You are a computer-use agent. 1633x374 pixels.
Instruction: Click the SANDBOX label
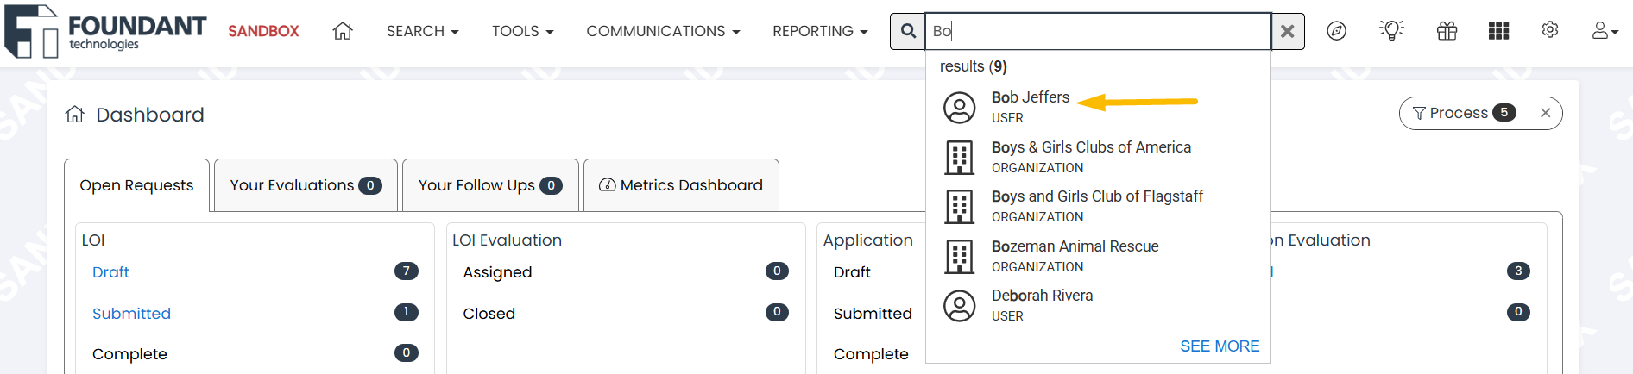[x=263, y=31]
